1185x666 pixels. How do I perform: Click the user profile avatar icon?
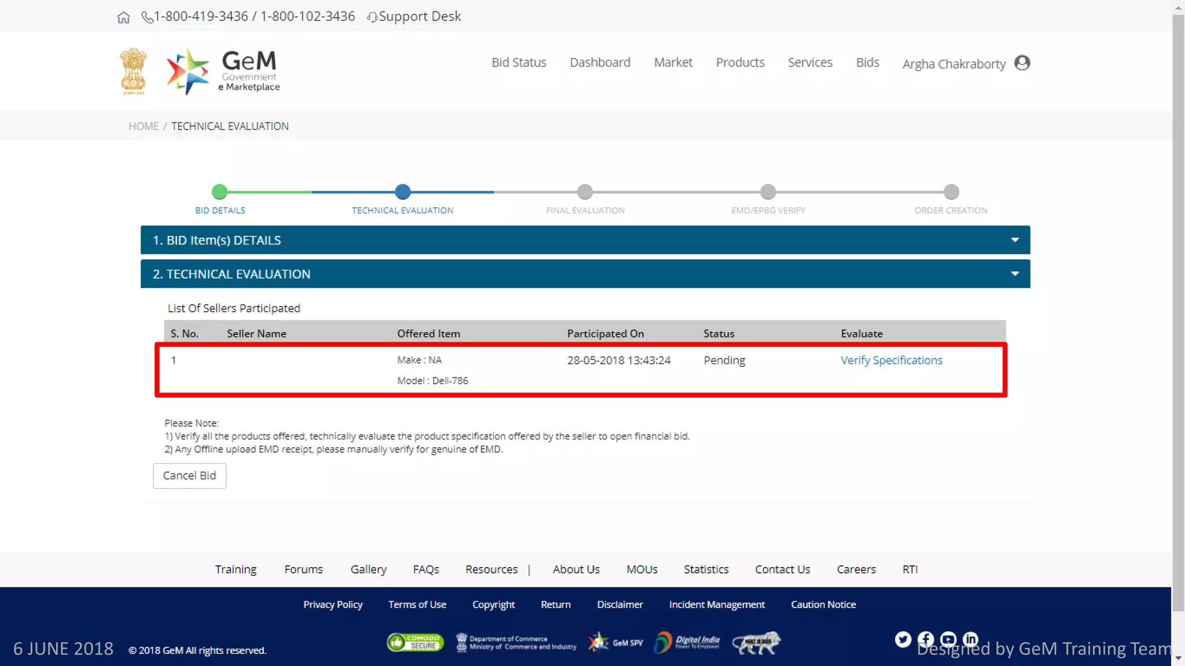point(1022,62)
